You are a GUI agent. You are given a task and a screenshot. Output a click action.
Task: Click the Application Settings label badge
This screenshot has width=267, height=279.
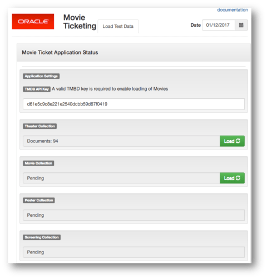pyautogui.click(x=41, y=76)
